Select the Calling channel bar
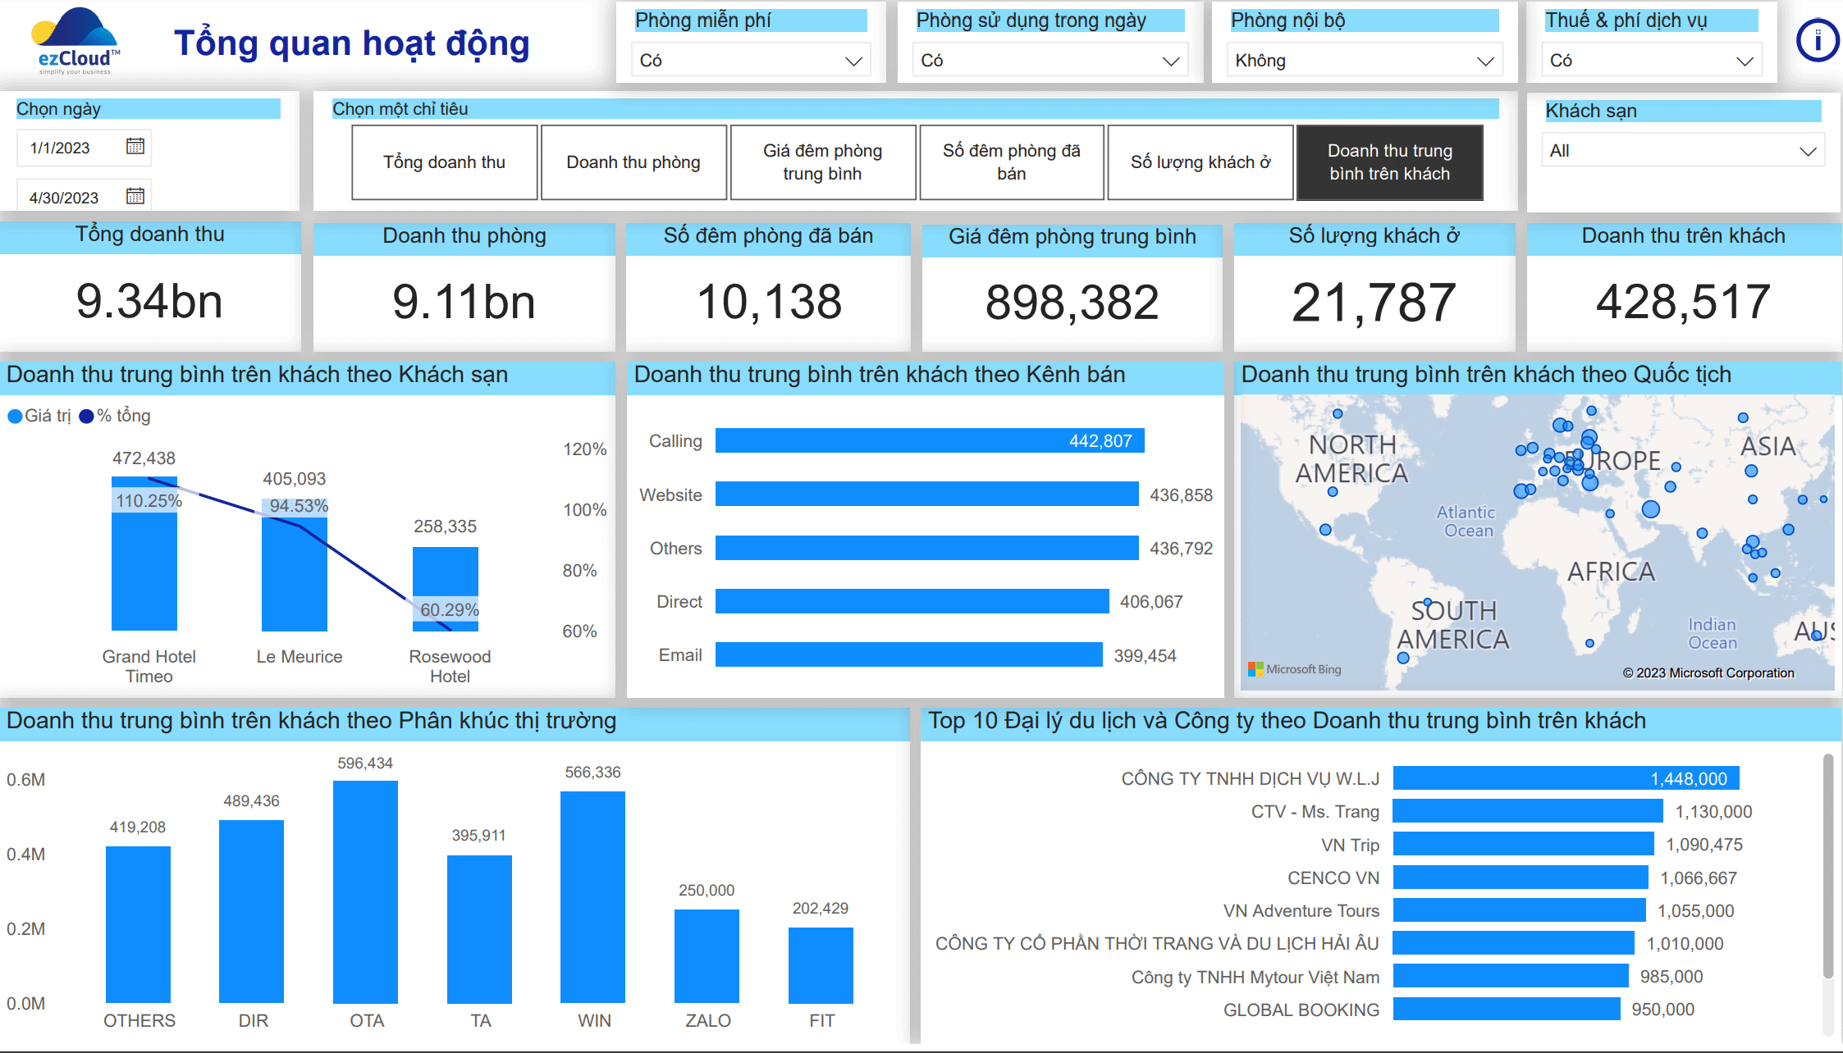Screen dimensions: 1843x1053 (930, 440)
